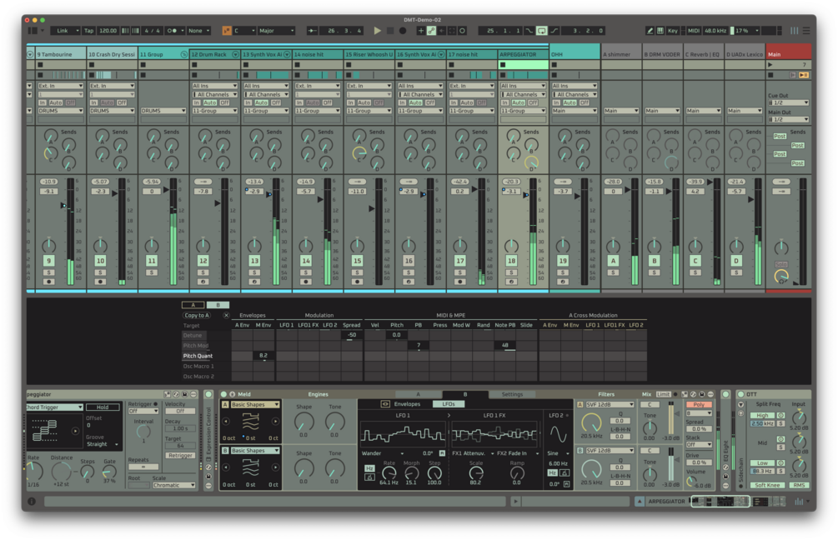Fold the 11 Group track
The width and height of the screenshot is (838, 540).
(x=183, y=54)
